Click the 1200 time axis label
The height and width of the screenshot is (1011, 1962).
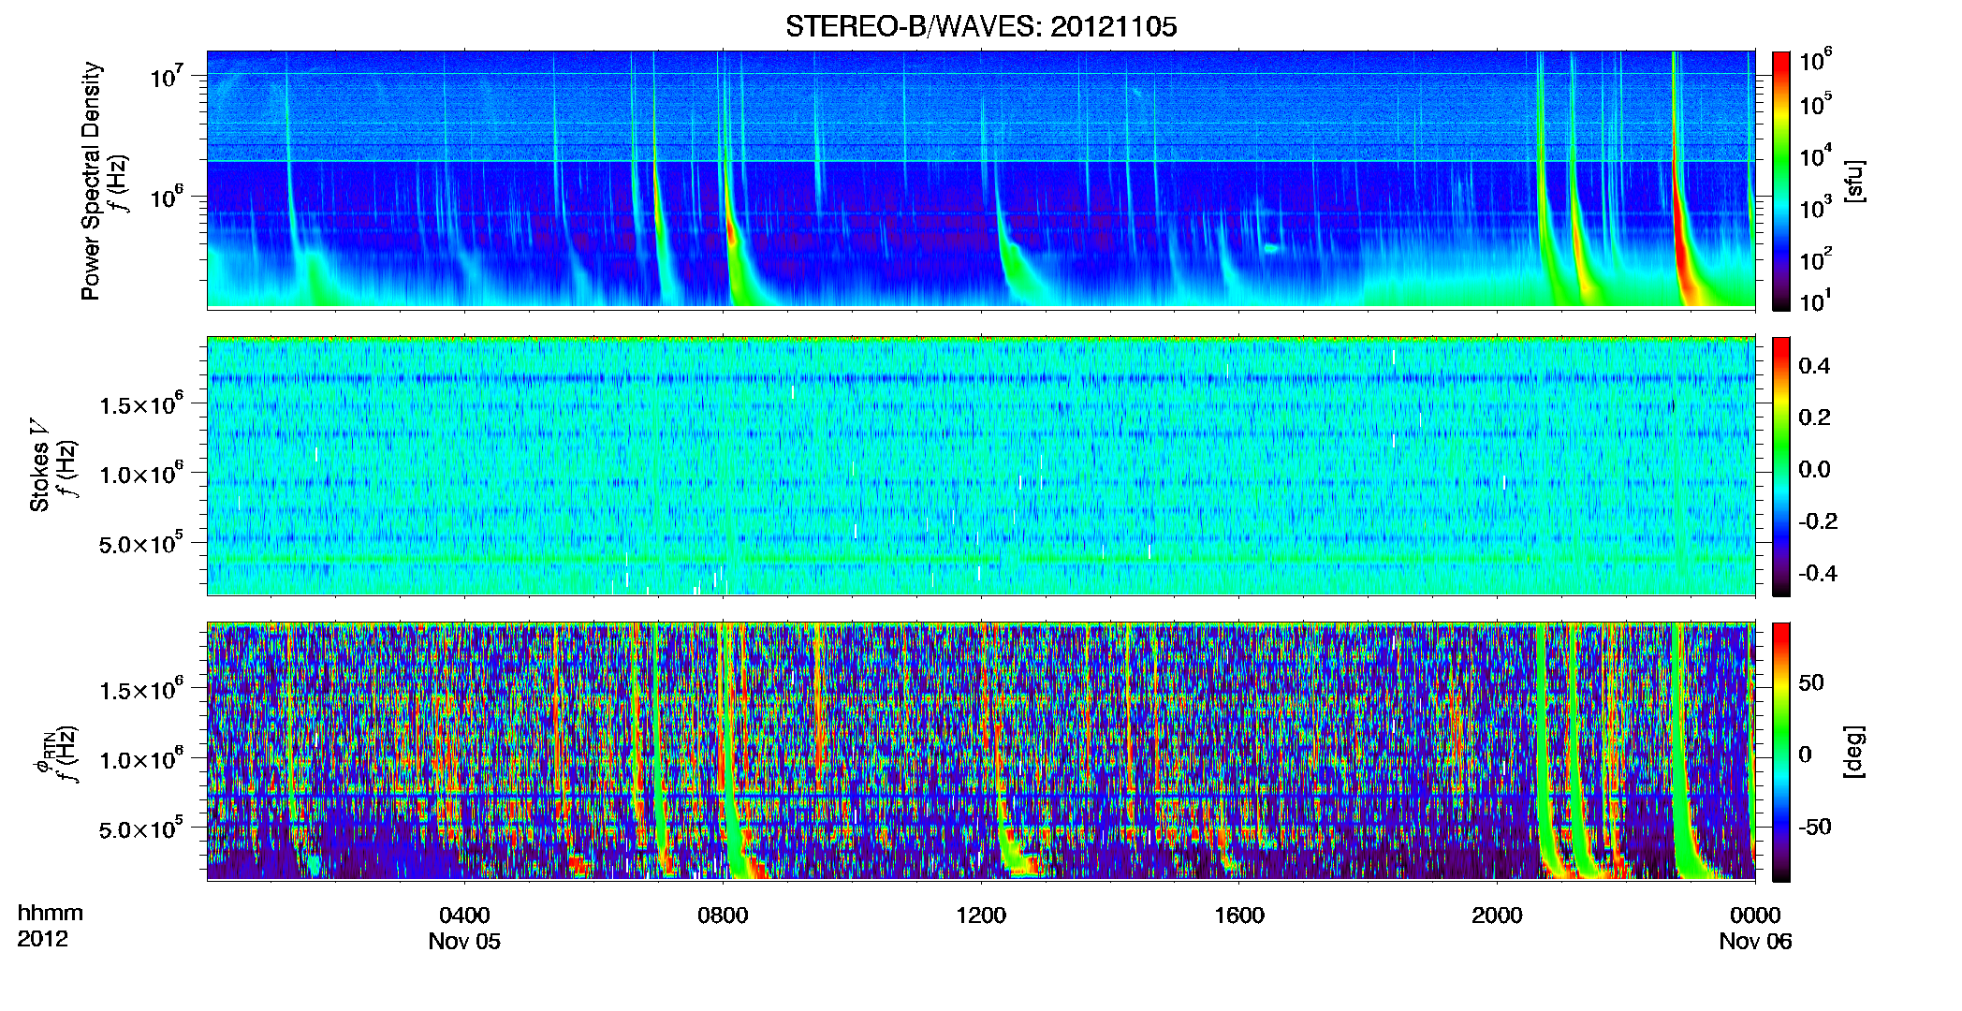[981, 916]
